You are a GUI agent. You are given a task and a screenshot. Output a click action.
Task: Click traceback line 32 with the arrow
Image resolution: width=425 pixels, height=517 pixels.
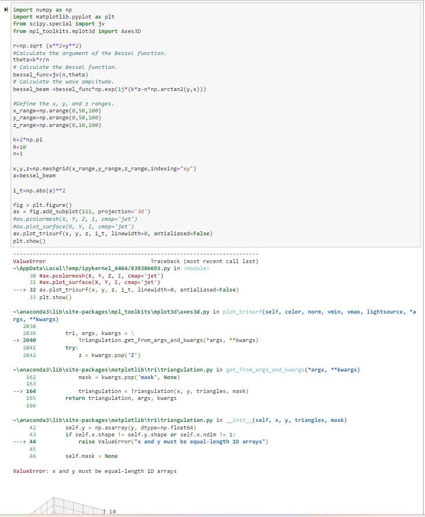(126, 290)
